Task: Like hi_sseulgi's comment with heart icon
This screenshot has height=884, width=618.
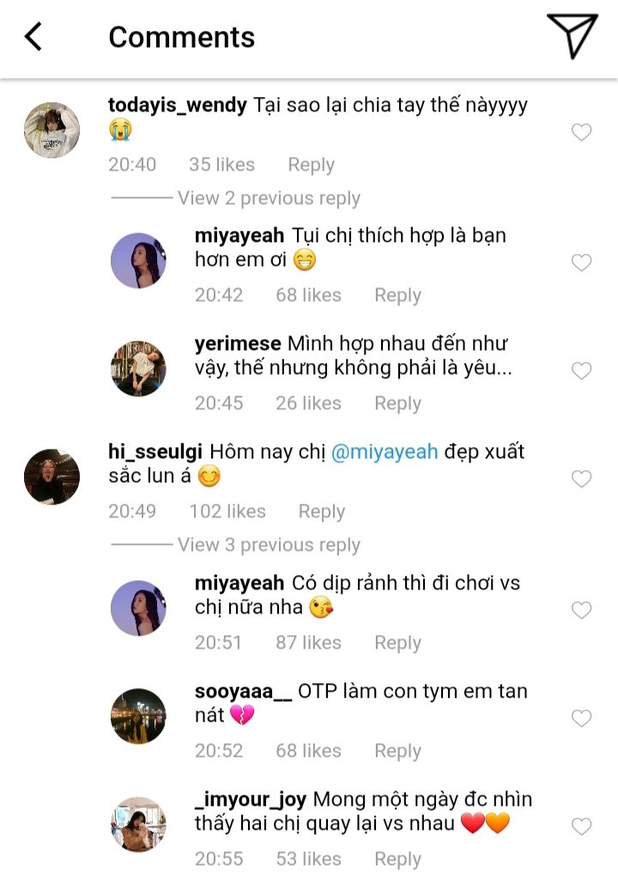Action: [x=581, y=479]
